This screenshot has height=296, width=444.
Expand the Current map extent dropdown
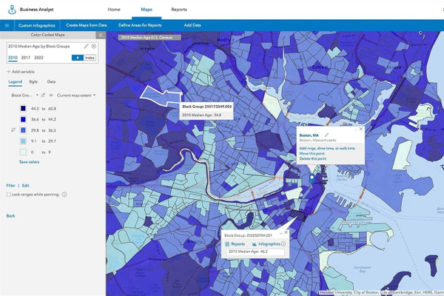click(x=76, y=95)
